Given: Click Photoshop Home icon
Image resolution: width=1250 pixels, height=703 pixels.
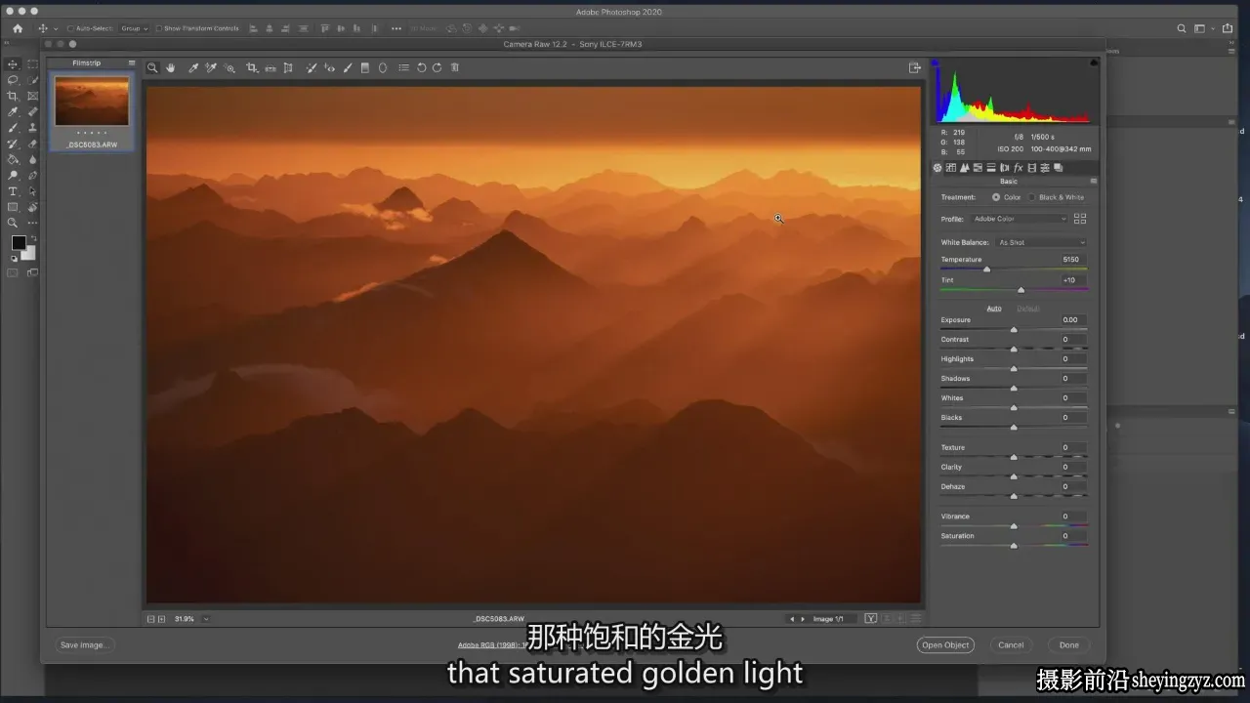Looking at the screenshot, I should 18,28.
